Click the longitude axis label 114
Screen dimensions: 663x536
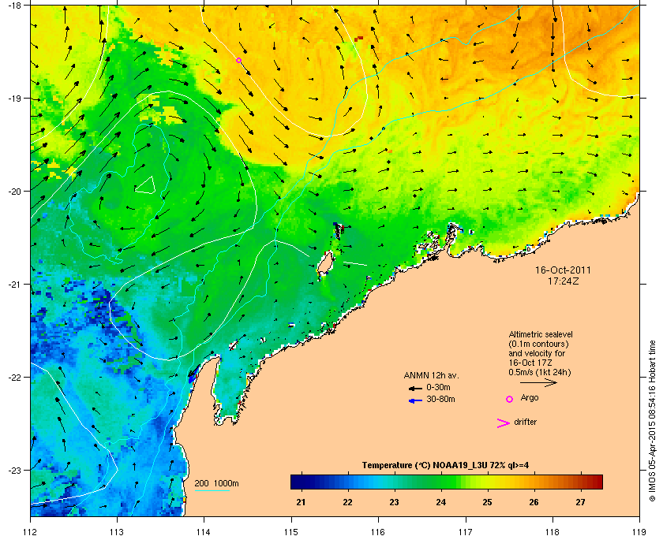tap(204, 531)
